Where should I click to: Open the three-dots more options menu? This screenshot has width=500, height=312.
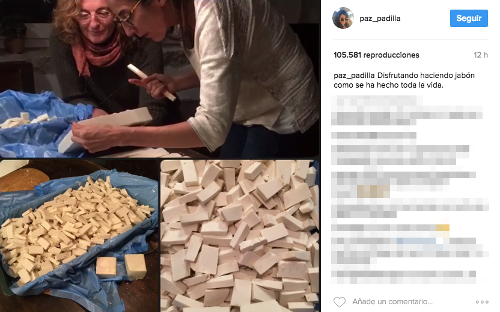[482, 302]
